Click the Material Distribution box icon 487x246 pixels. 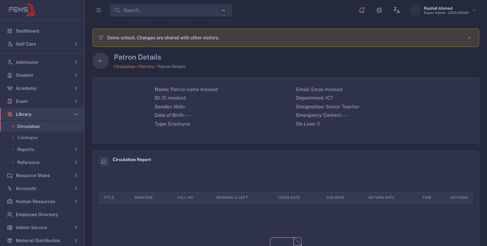point(10,240)
